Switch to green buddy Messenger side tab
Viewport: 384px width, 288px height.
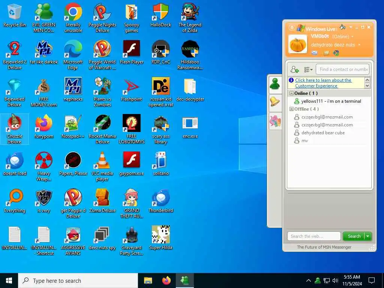(x=275, y=84)
